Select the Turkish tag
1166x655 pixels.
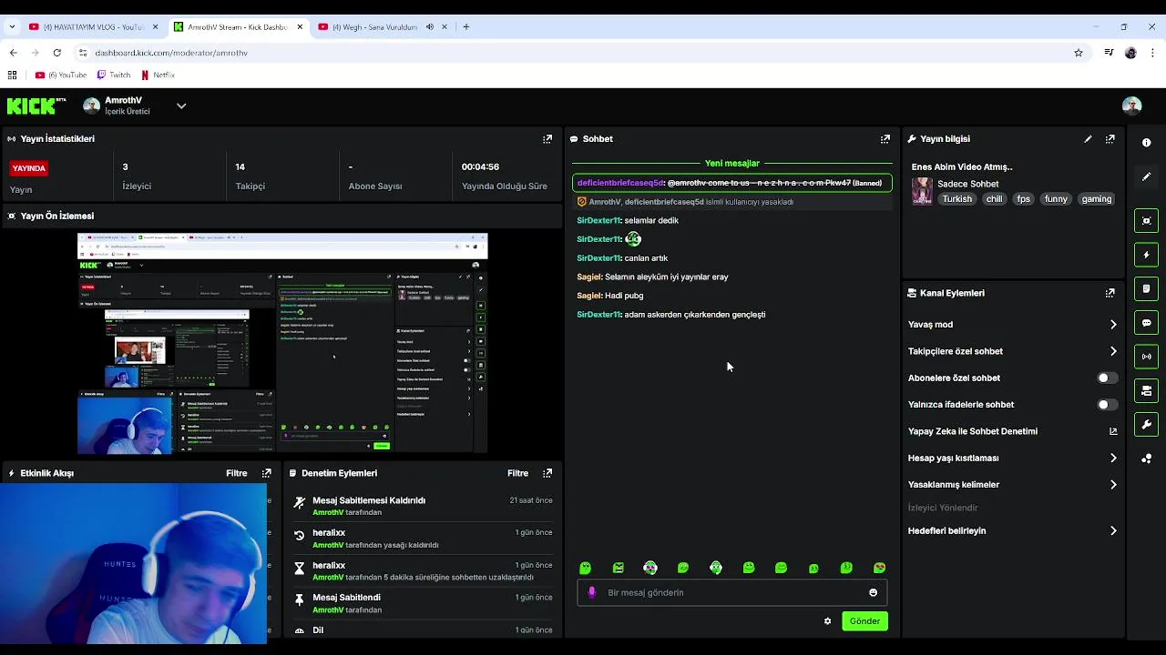coord(956,199)
